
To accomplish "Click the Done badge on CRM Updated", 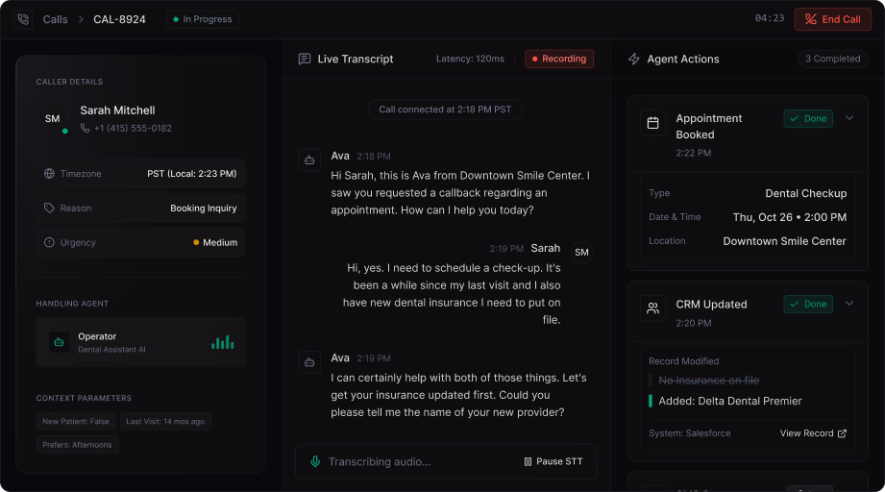I will click(808, 304).
